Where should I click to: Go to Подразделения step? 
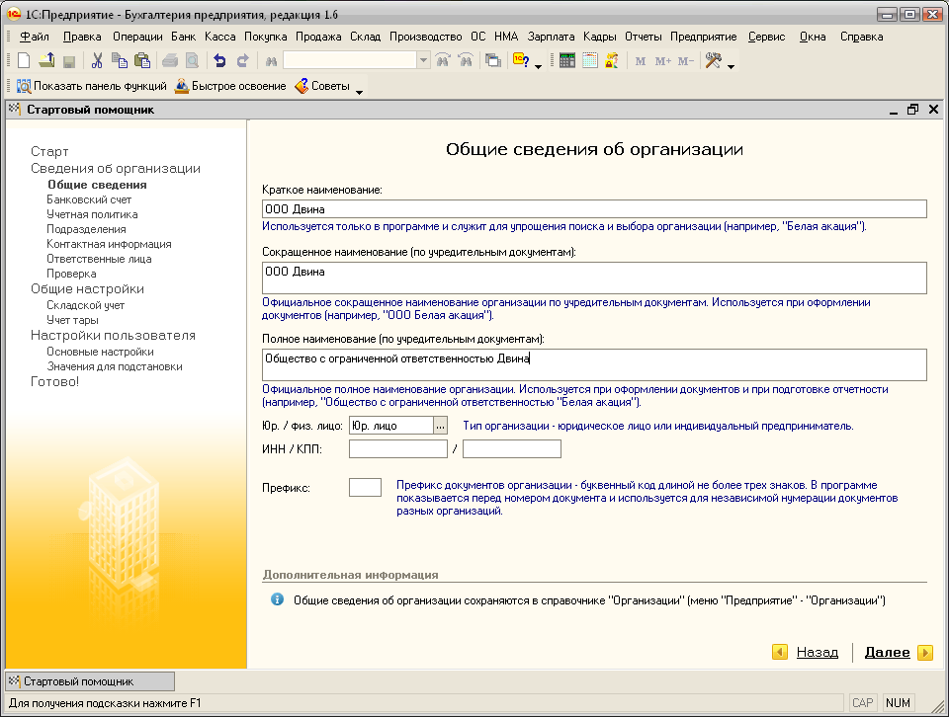pos(87,229)
